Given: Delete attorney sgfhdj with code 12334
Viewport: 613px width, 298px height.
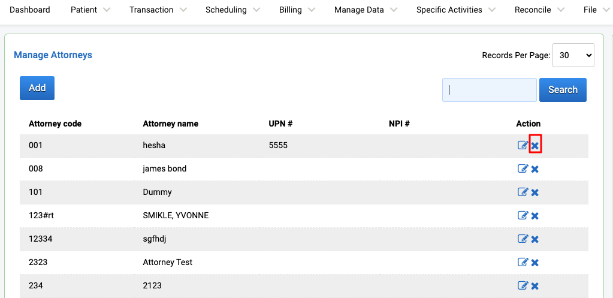Looking at the screenshot, I should tap(535, 239).
